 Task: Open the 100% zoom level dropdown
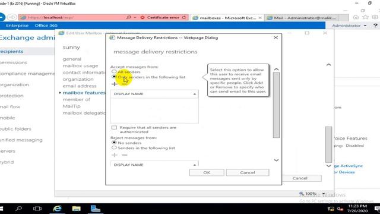tap(324, 194)
